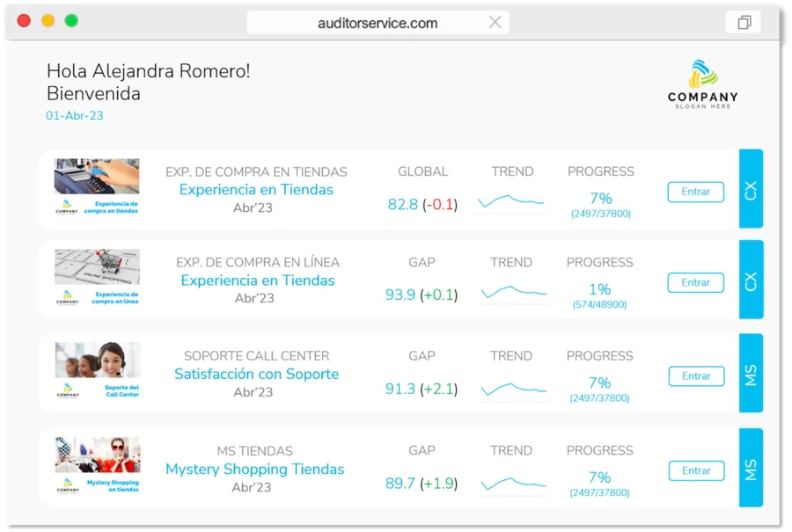This screenshot has width=792, height=532.
Task: Click the Company logo
Action: (702, 84)
